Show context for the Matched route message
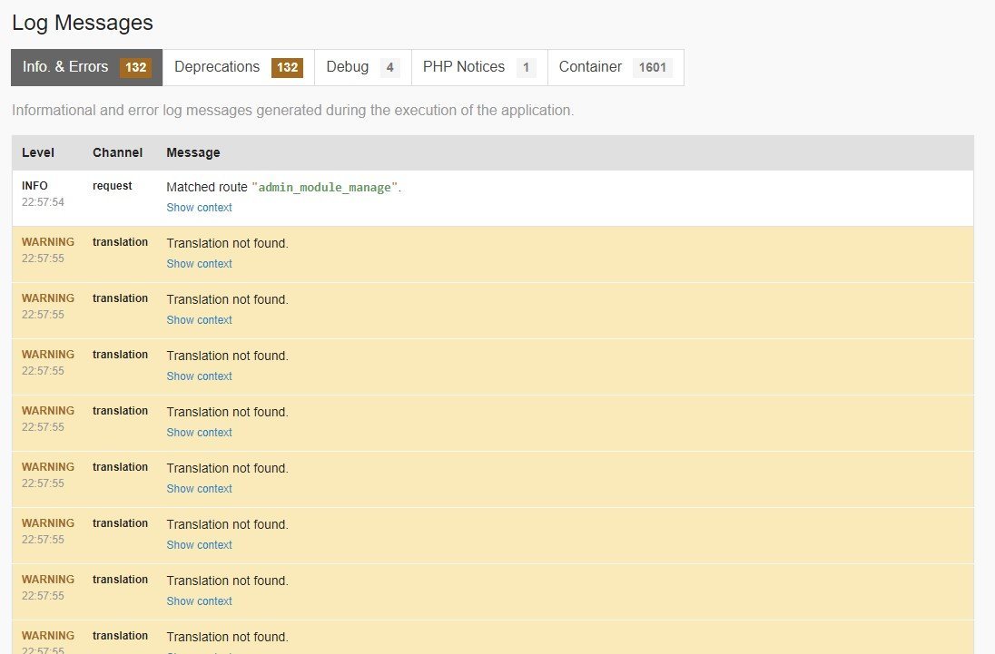Screen dimensions: 995x654 pyautogui.click(x=199, y=208)
